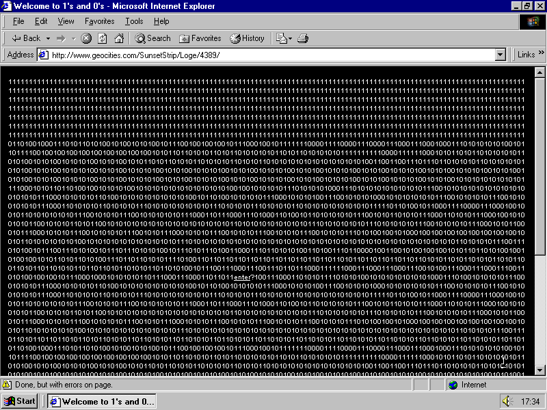Open the View menu
Screen dimensions: 547x410
66,21
